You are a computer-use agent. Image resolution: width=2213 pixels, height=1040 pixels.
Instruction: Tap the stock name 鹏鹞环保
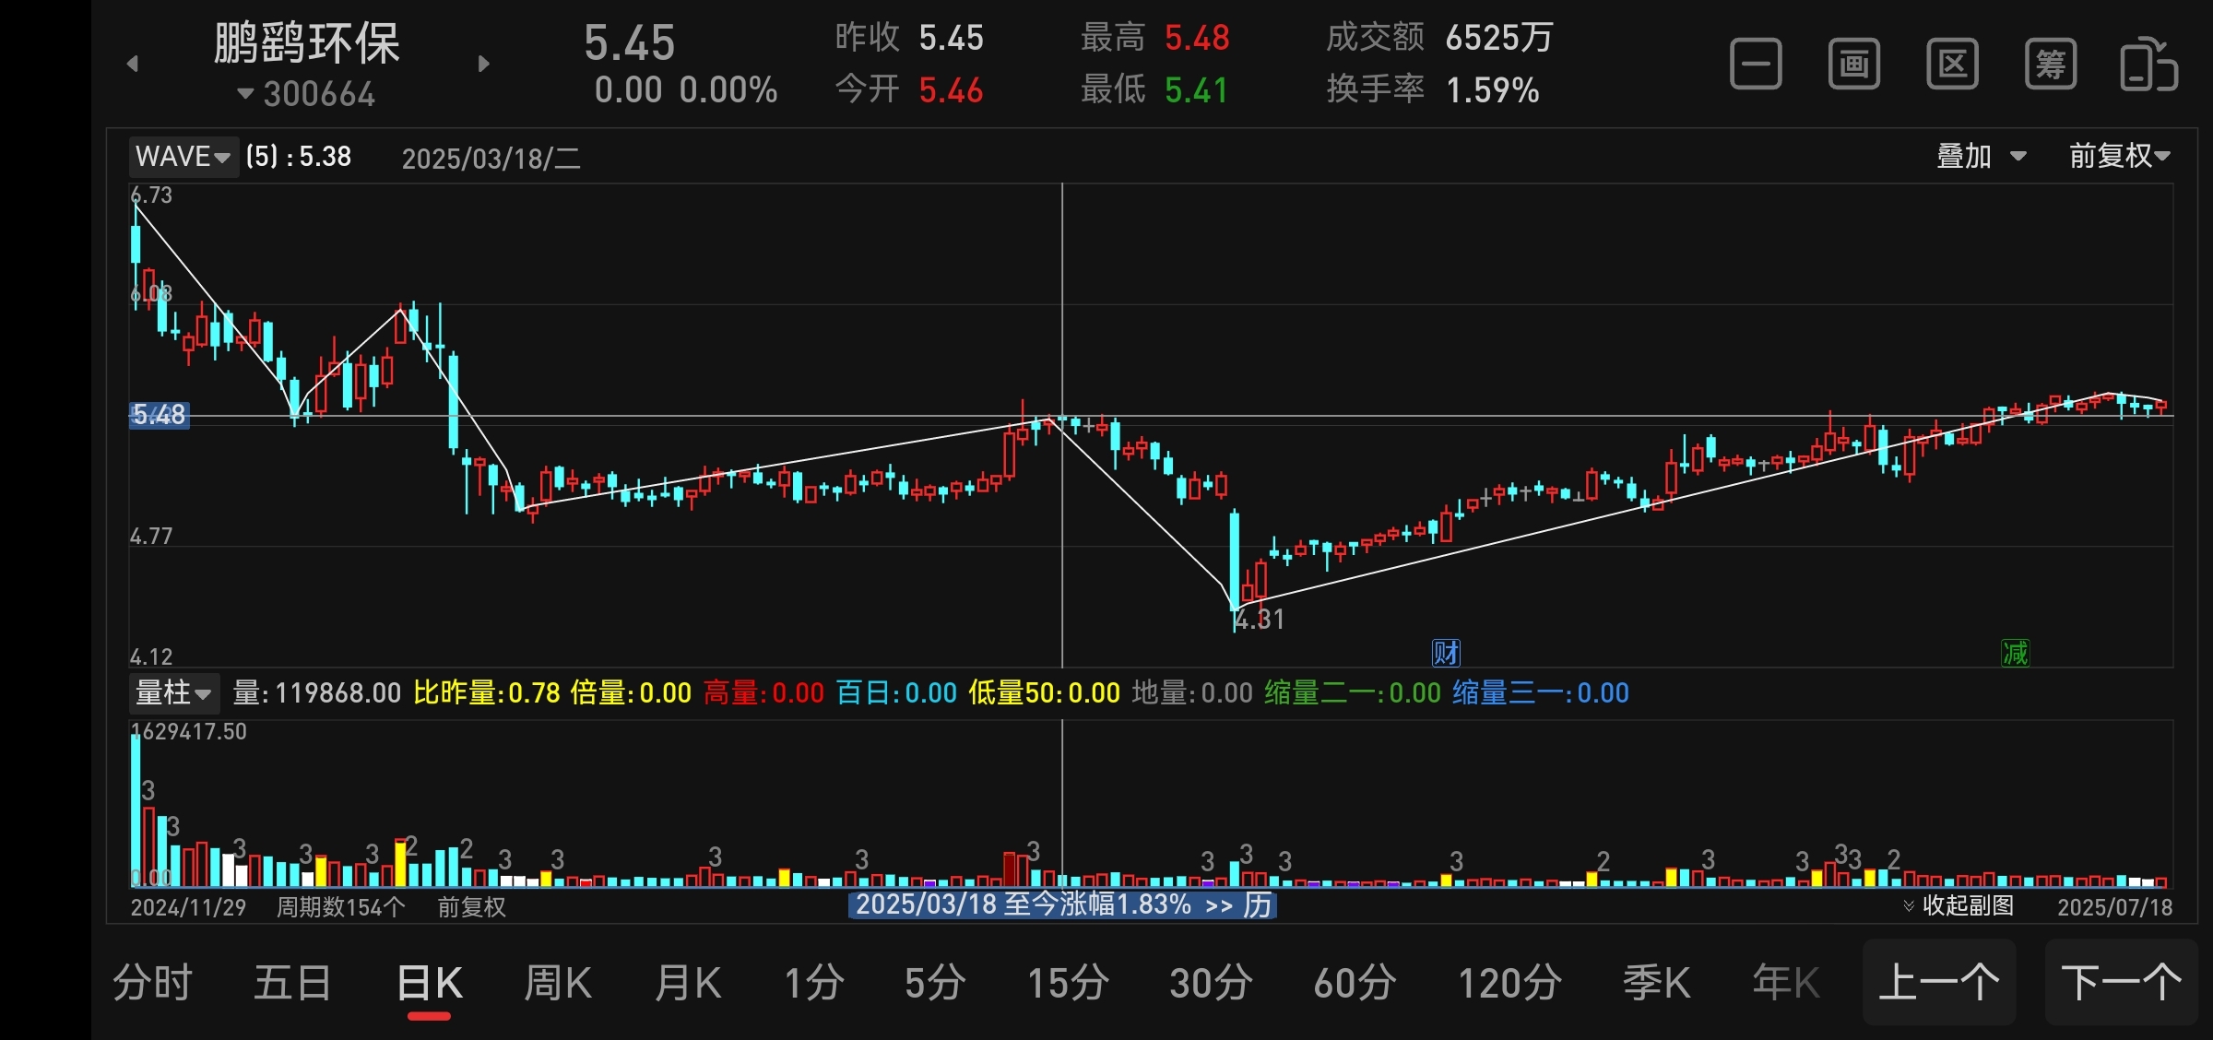[307, 43]
